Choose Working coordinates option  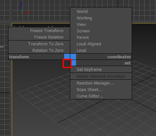tap(101, 18)
